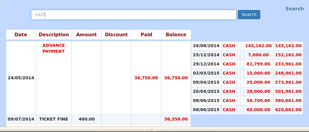Click the paid amount 25,000.00

[x=258, y=82]
